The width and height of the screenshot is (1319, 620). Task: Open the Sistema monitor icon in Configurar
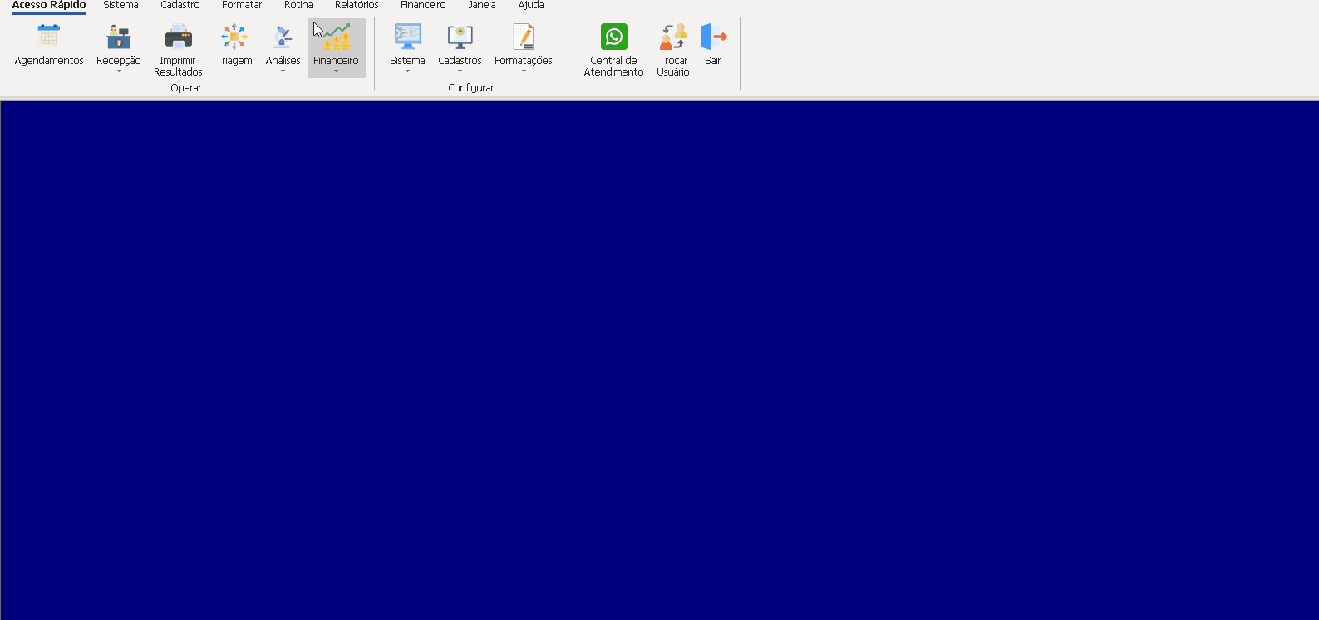407,37
